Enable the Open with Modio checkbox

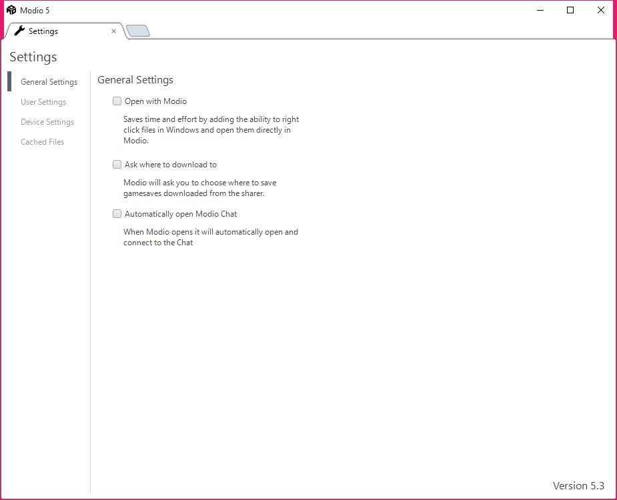[x=117, y=101]
